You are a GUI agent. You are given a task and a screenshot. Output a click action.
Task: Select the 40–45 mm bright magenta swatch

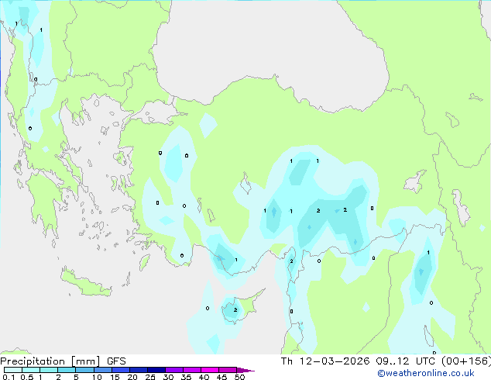pyautogui.click(x=210, y=370)
